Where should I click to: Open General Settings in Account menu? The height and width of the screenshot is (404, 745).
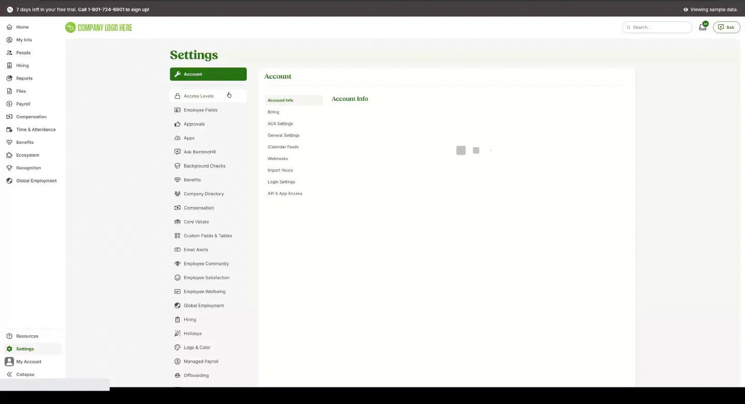tap(284, 136)
